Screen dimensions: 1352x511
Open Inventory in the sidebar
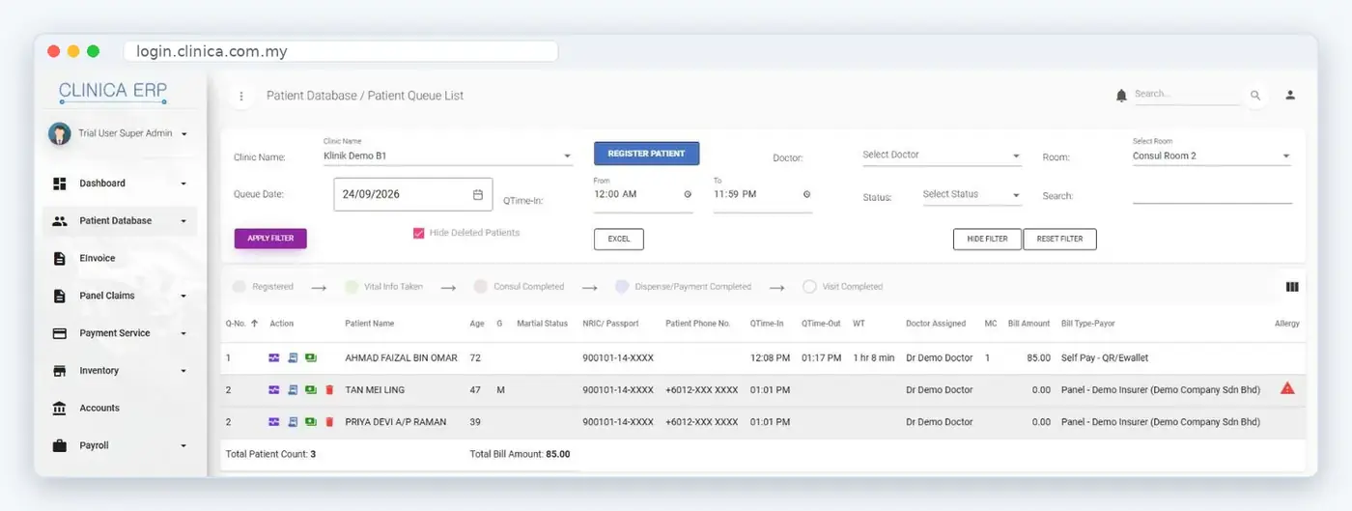pos(120,371)
